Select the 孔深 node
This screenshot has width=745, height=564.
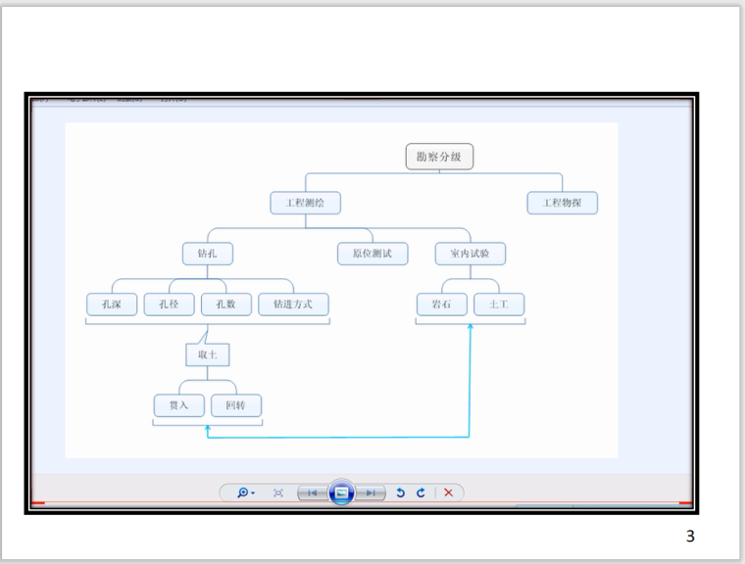click(x=111, y=305)
